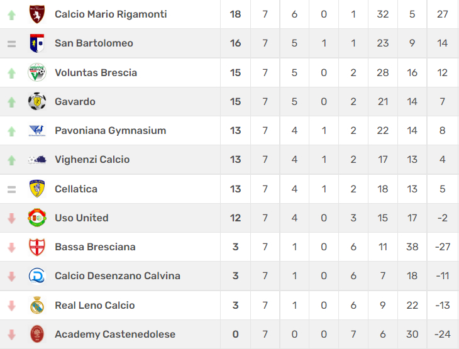Click the Vighenzi Calcio team logo

pyautogui.click(x=37, y=160)
